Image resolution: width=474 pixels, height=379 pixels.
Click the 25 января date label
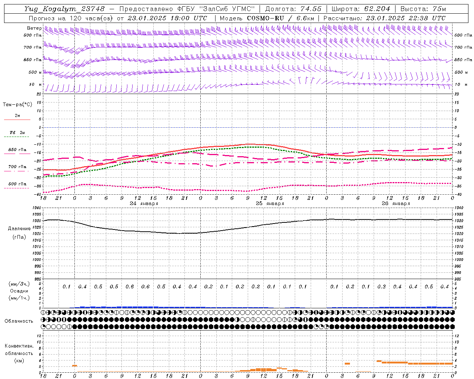[270, 204]
